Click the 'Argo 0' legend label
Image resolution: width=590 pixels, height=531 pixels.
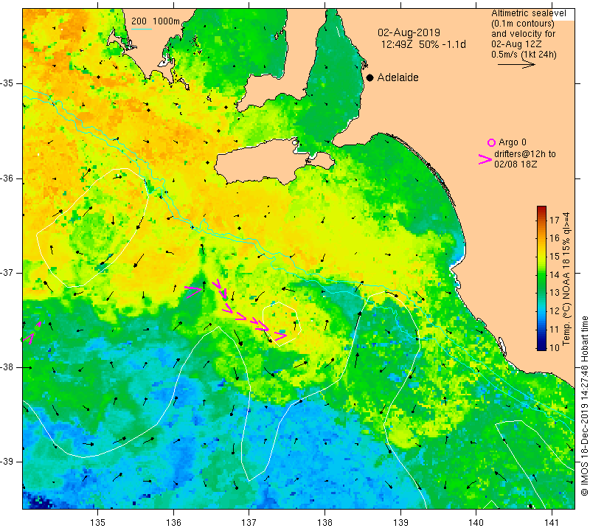(512, 142)
